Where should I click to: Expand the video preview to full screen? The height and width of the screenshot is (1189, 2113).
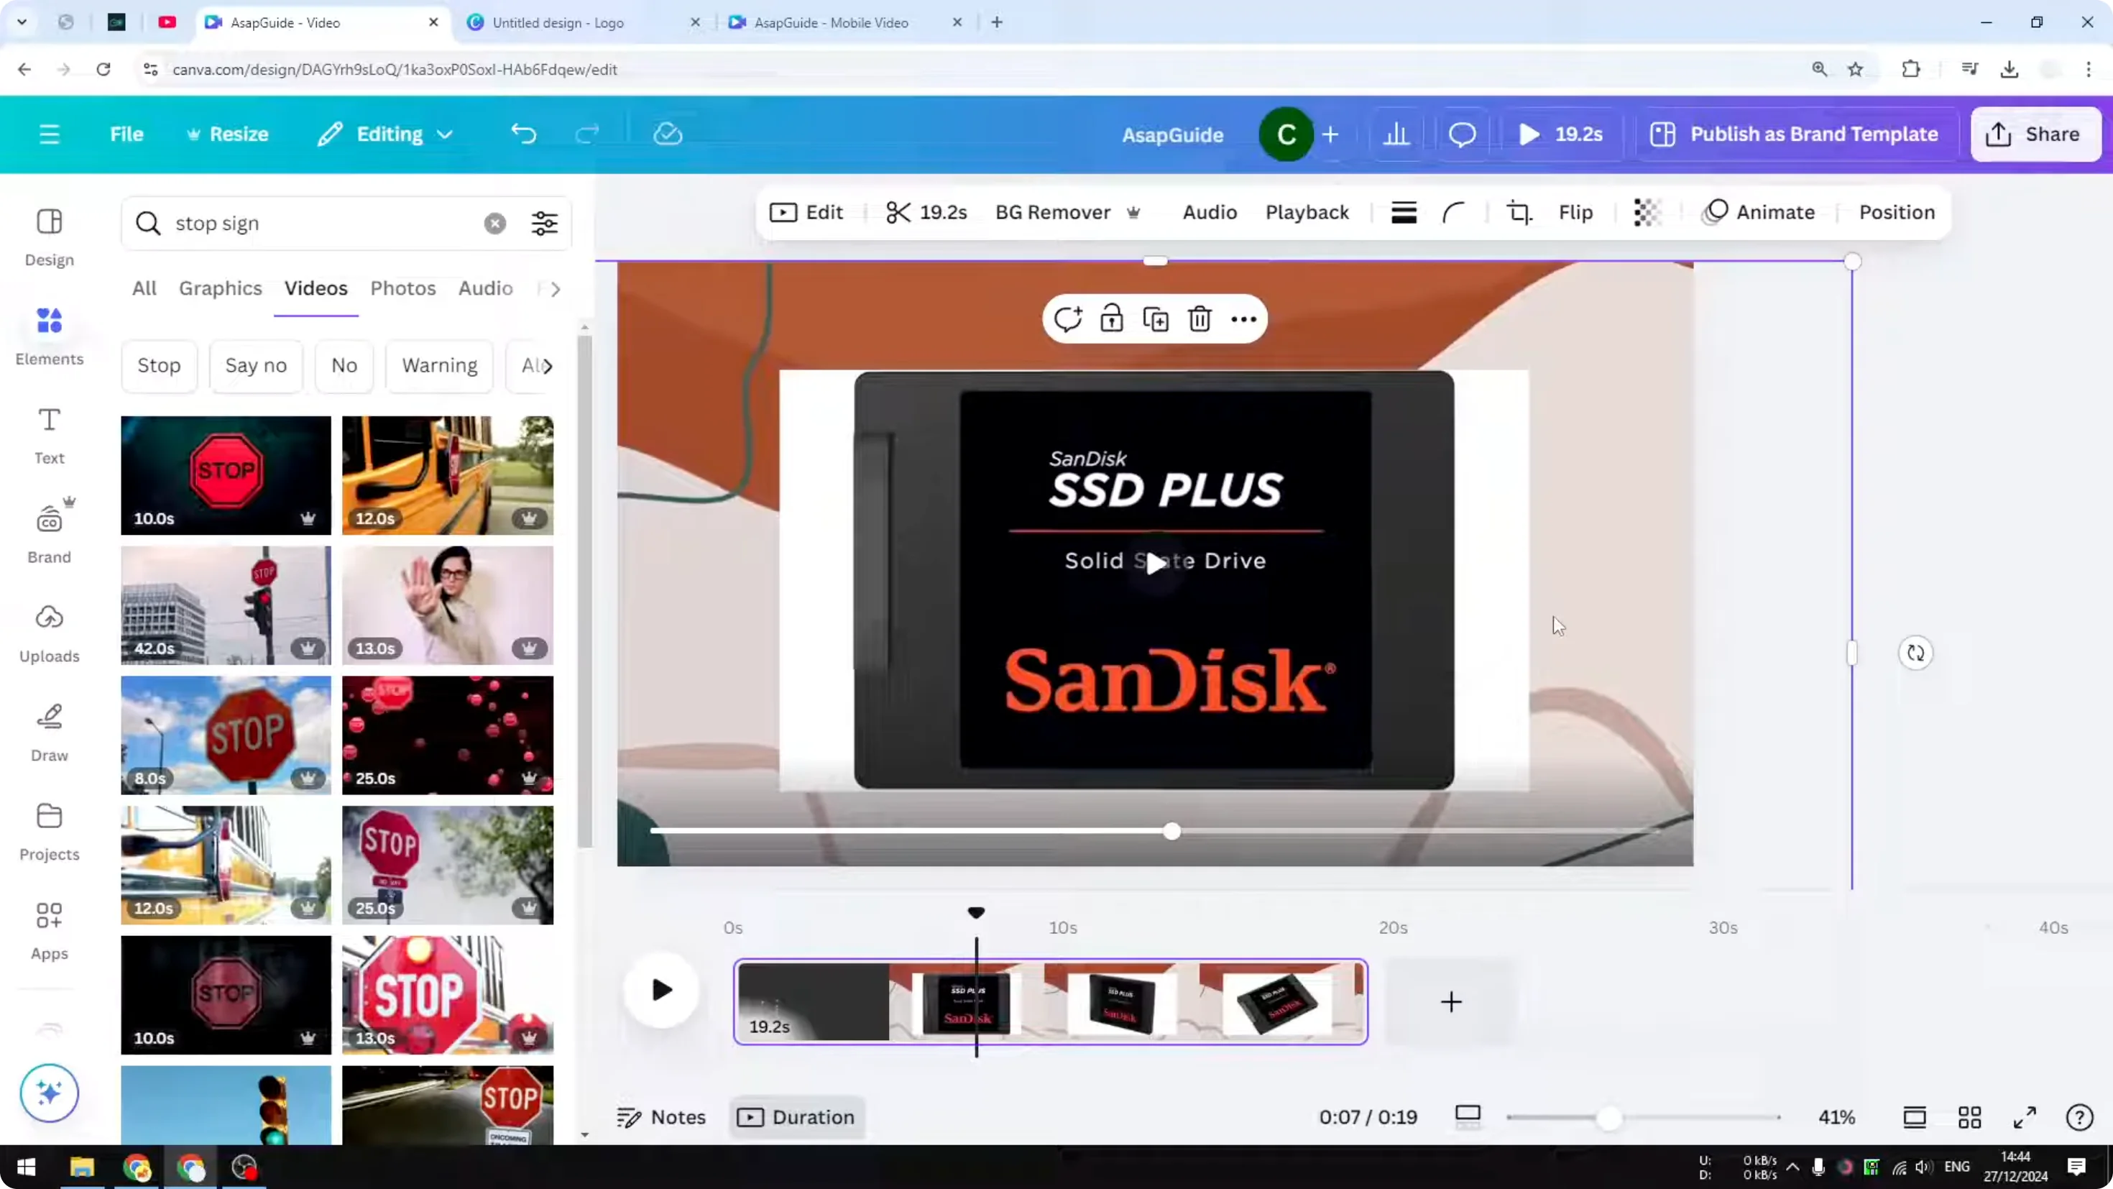[x=2025, y=1117]
